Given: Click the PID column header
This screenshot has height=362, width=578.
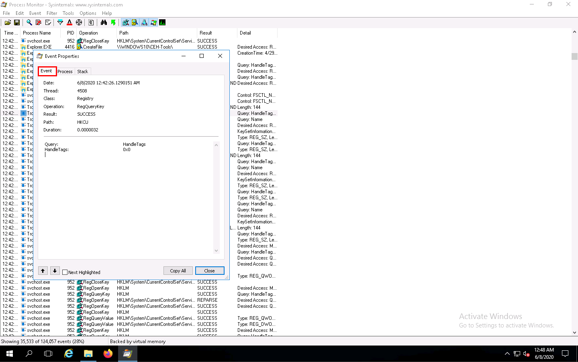Looking at the screenshot, I should [68, 33].
